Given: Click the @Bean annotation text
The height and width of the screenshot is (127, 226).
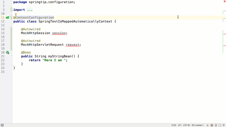Looking at the screenshot, I should (26, 53).
